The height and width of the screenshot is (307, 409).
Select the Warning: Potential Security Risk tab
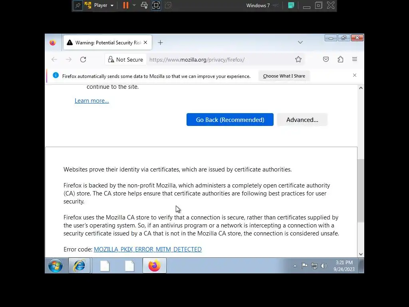click(107, 42)
